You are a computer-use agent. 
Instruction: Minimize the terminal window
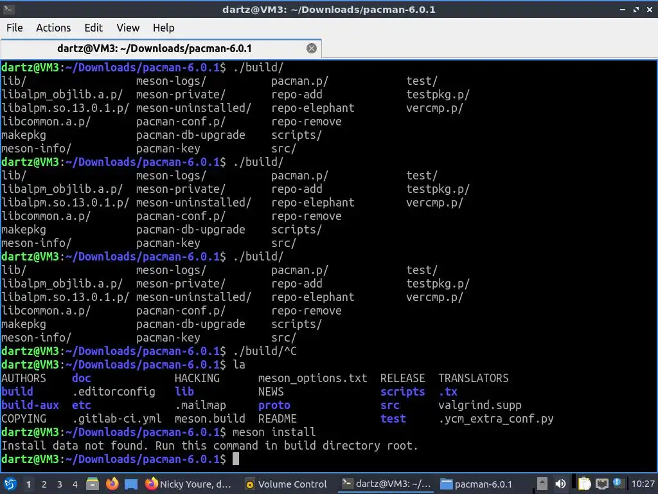pos(623,9)
